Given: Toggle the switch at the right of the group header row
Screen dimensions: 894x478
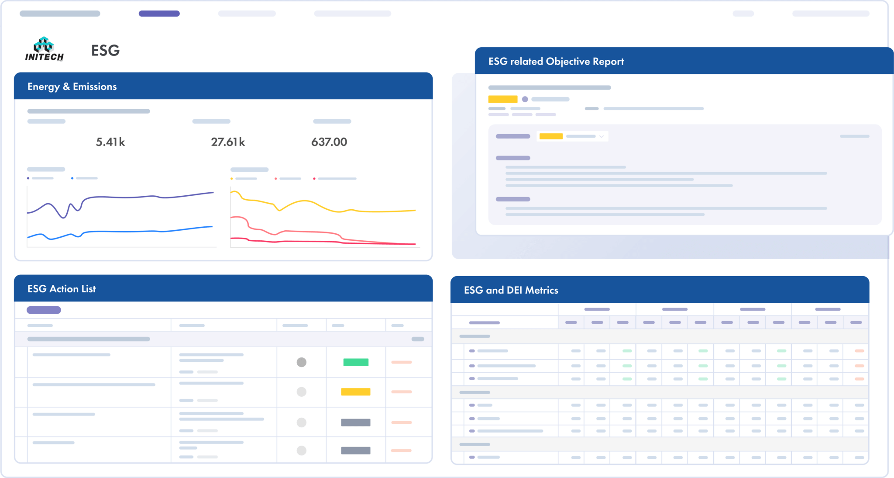Looking at the screenshot, I should [x=417, y=339].
